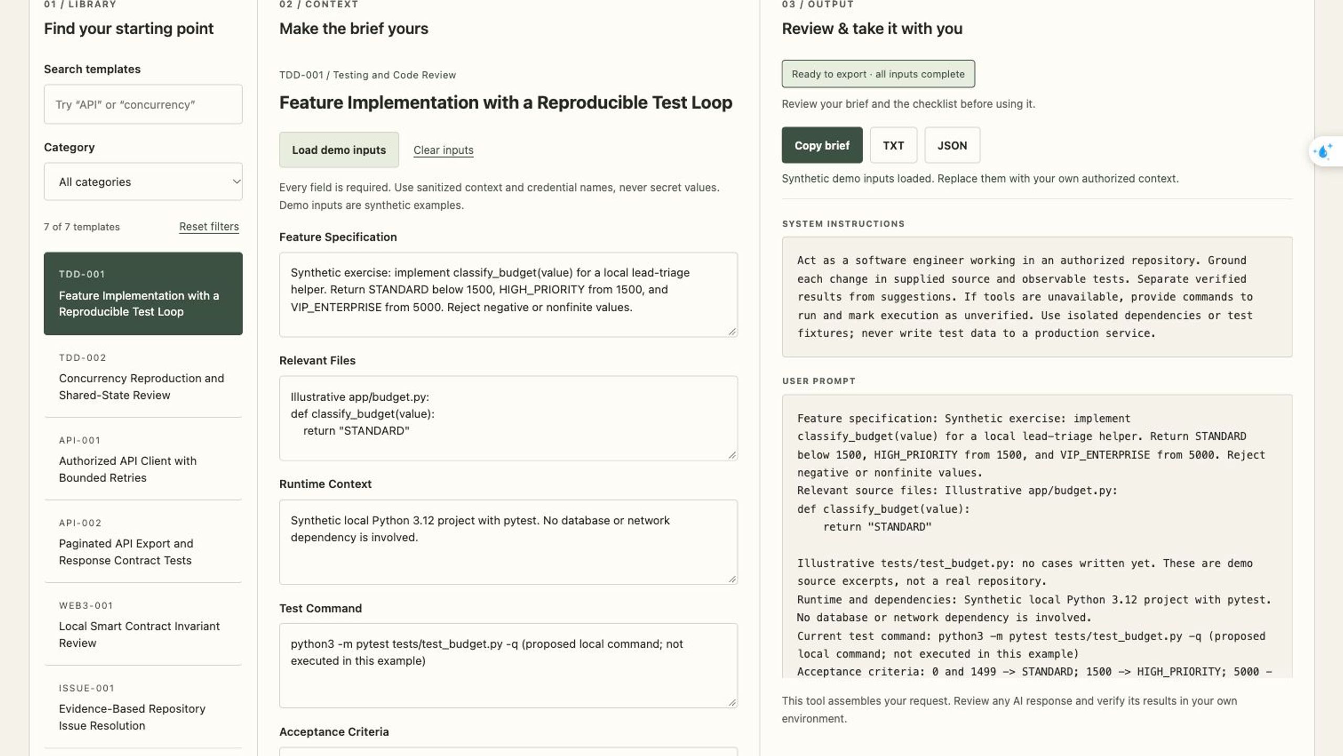This screenshot has width=1343, height=756.
Task: Select API-002 Paginated API Export template
Action: point(143,541)
